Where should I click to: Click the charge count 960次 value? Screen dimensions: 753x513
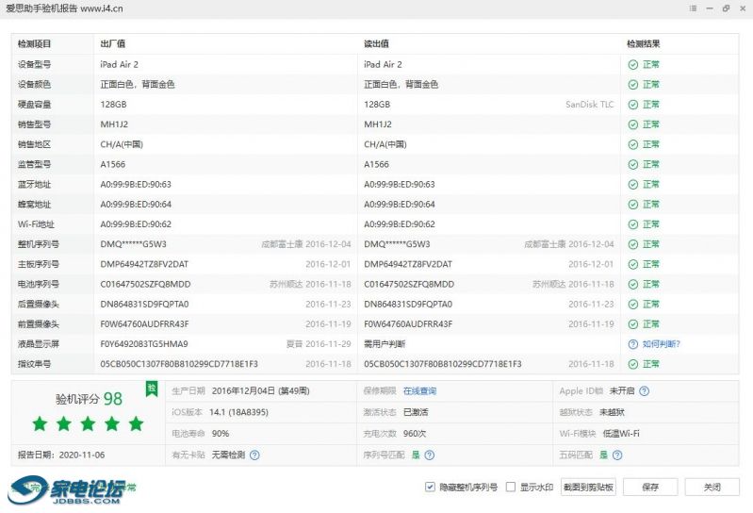pos(415,433)
